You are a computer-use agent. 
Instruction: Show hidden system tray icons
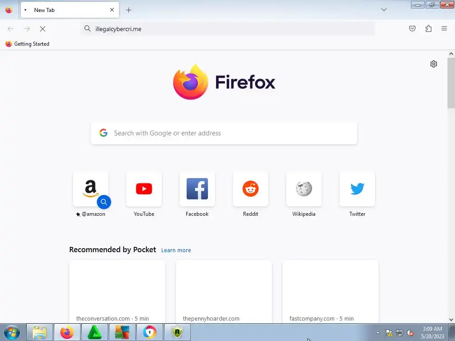click(378, 333)
